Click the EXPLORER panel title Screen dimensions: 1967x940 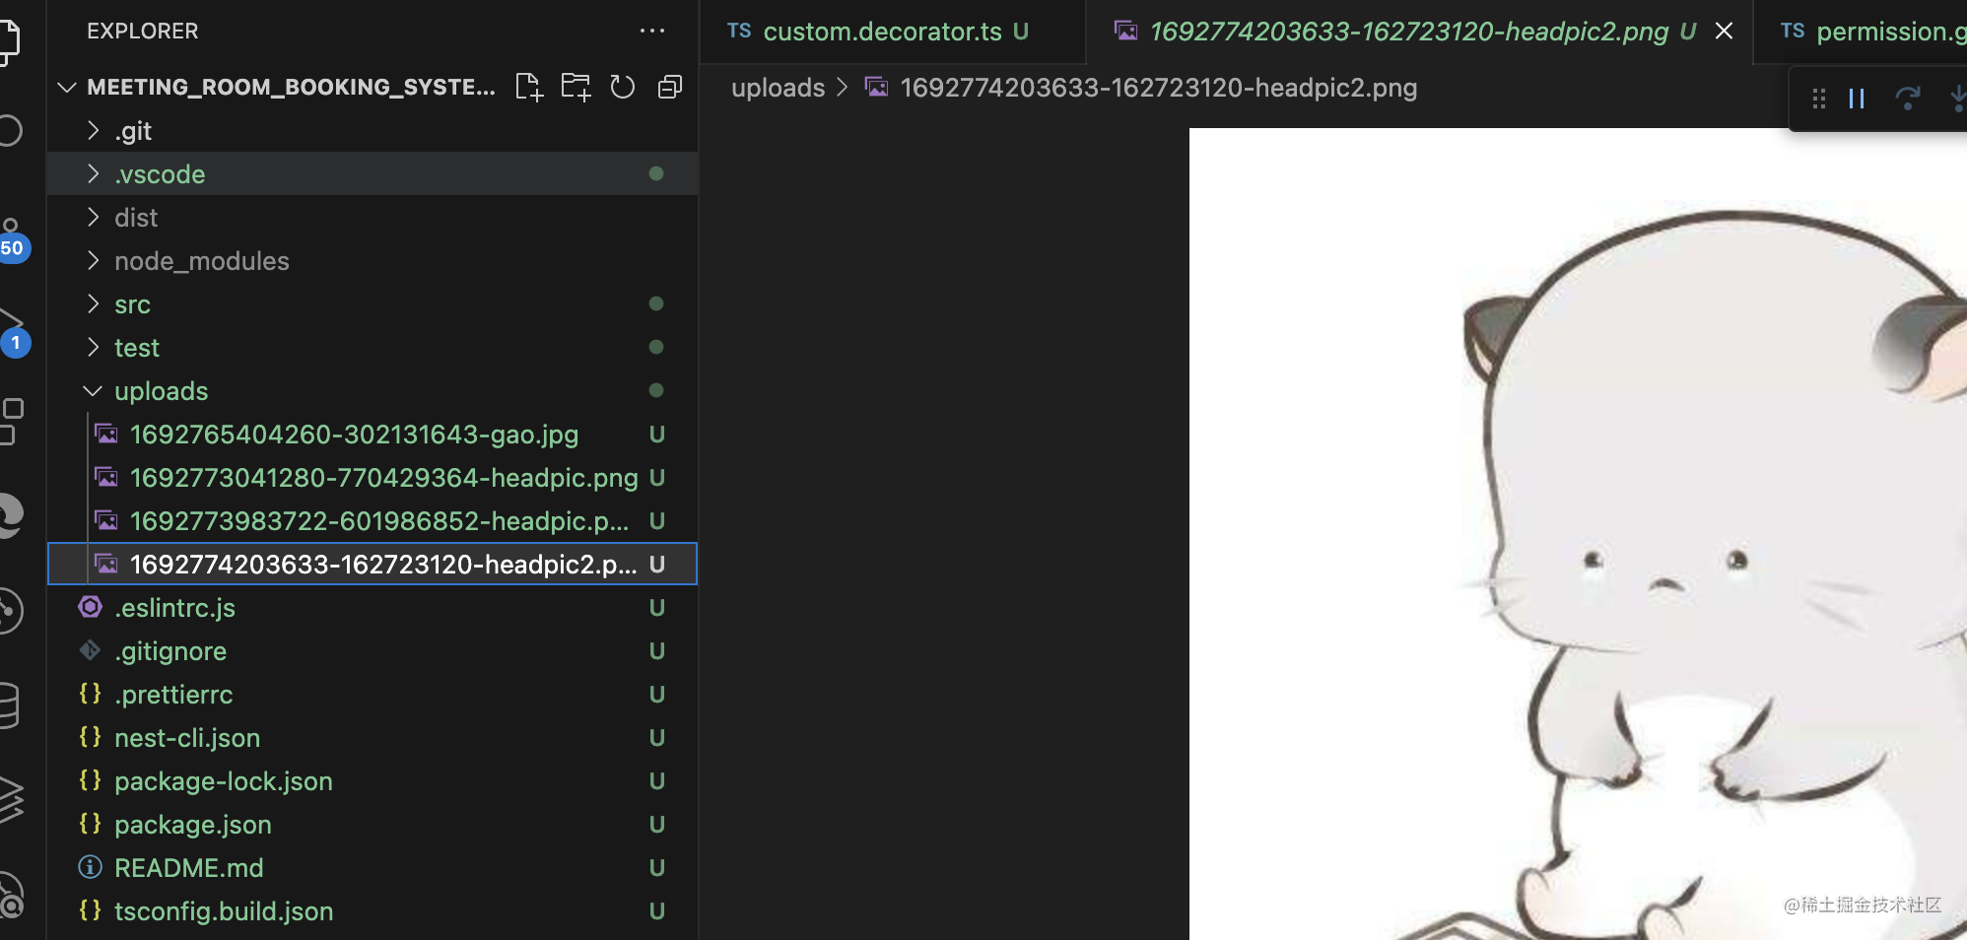point(143,31)
